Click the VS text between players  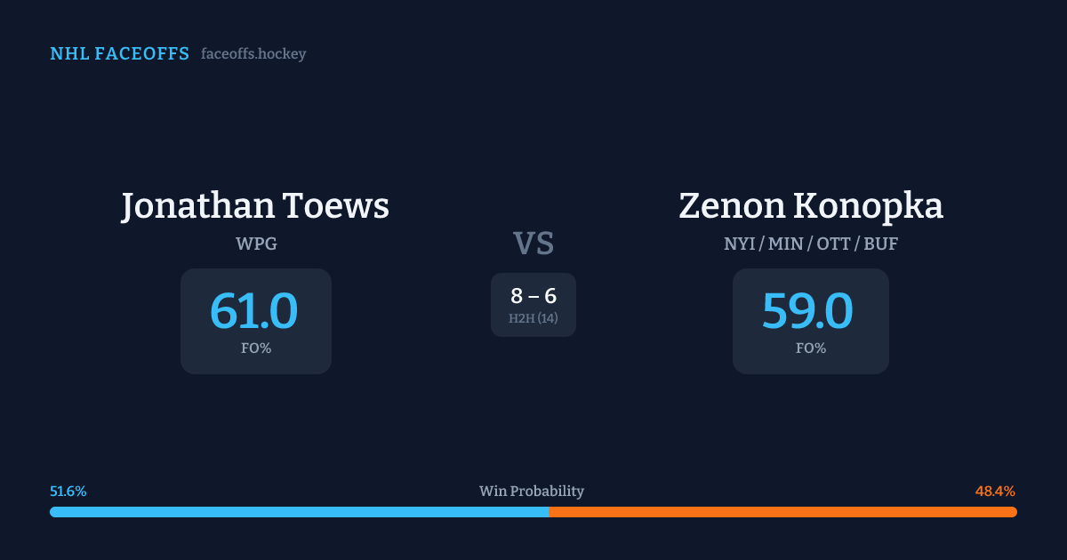tap(533, 244)
